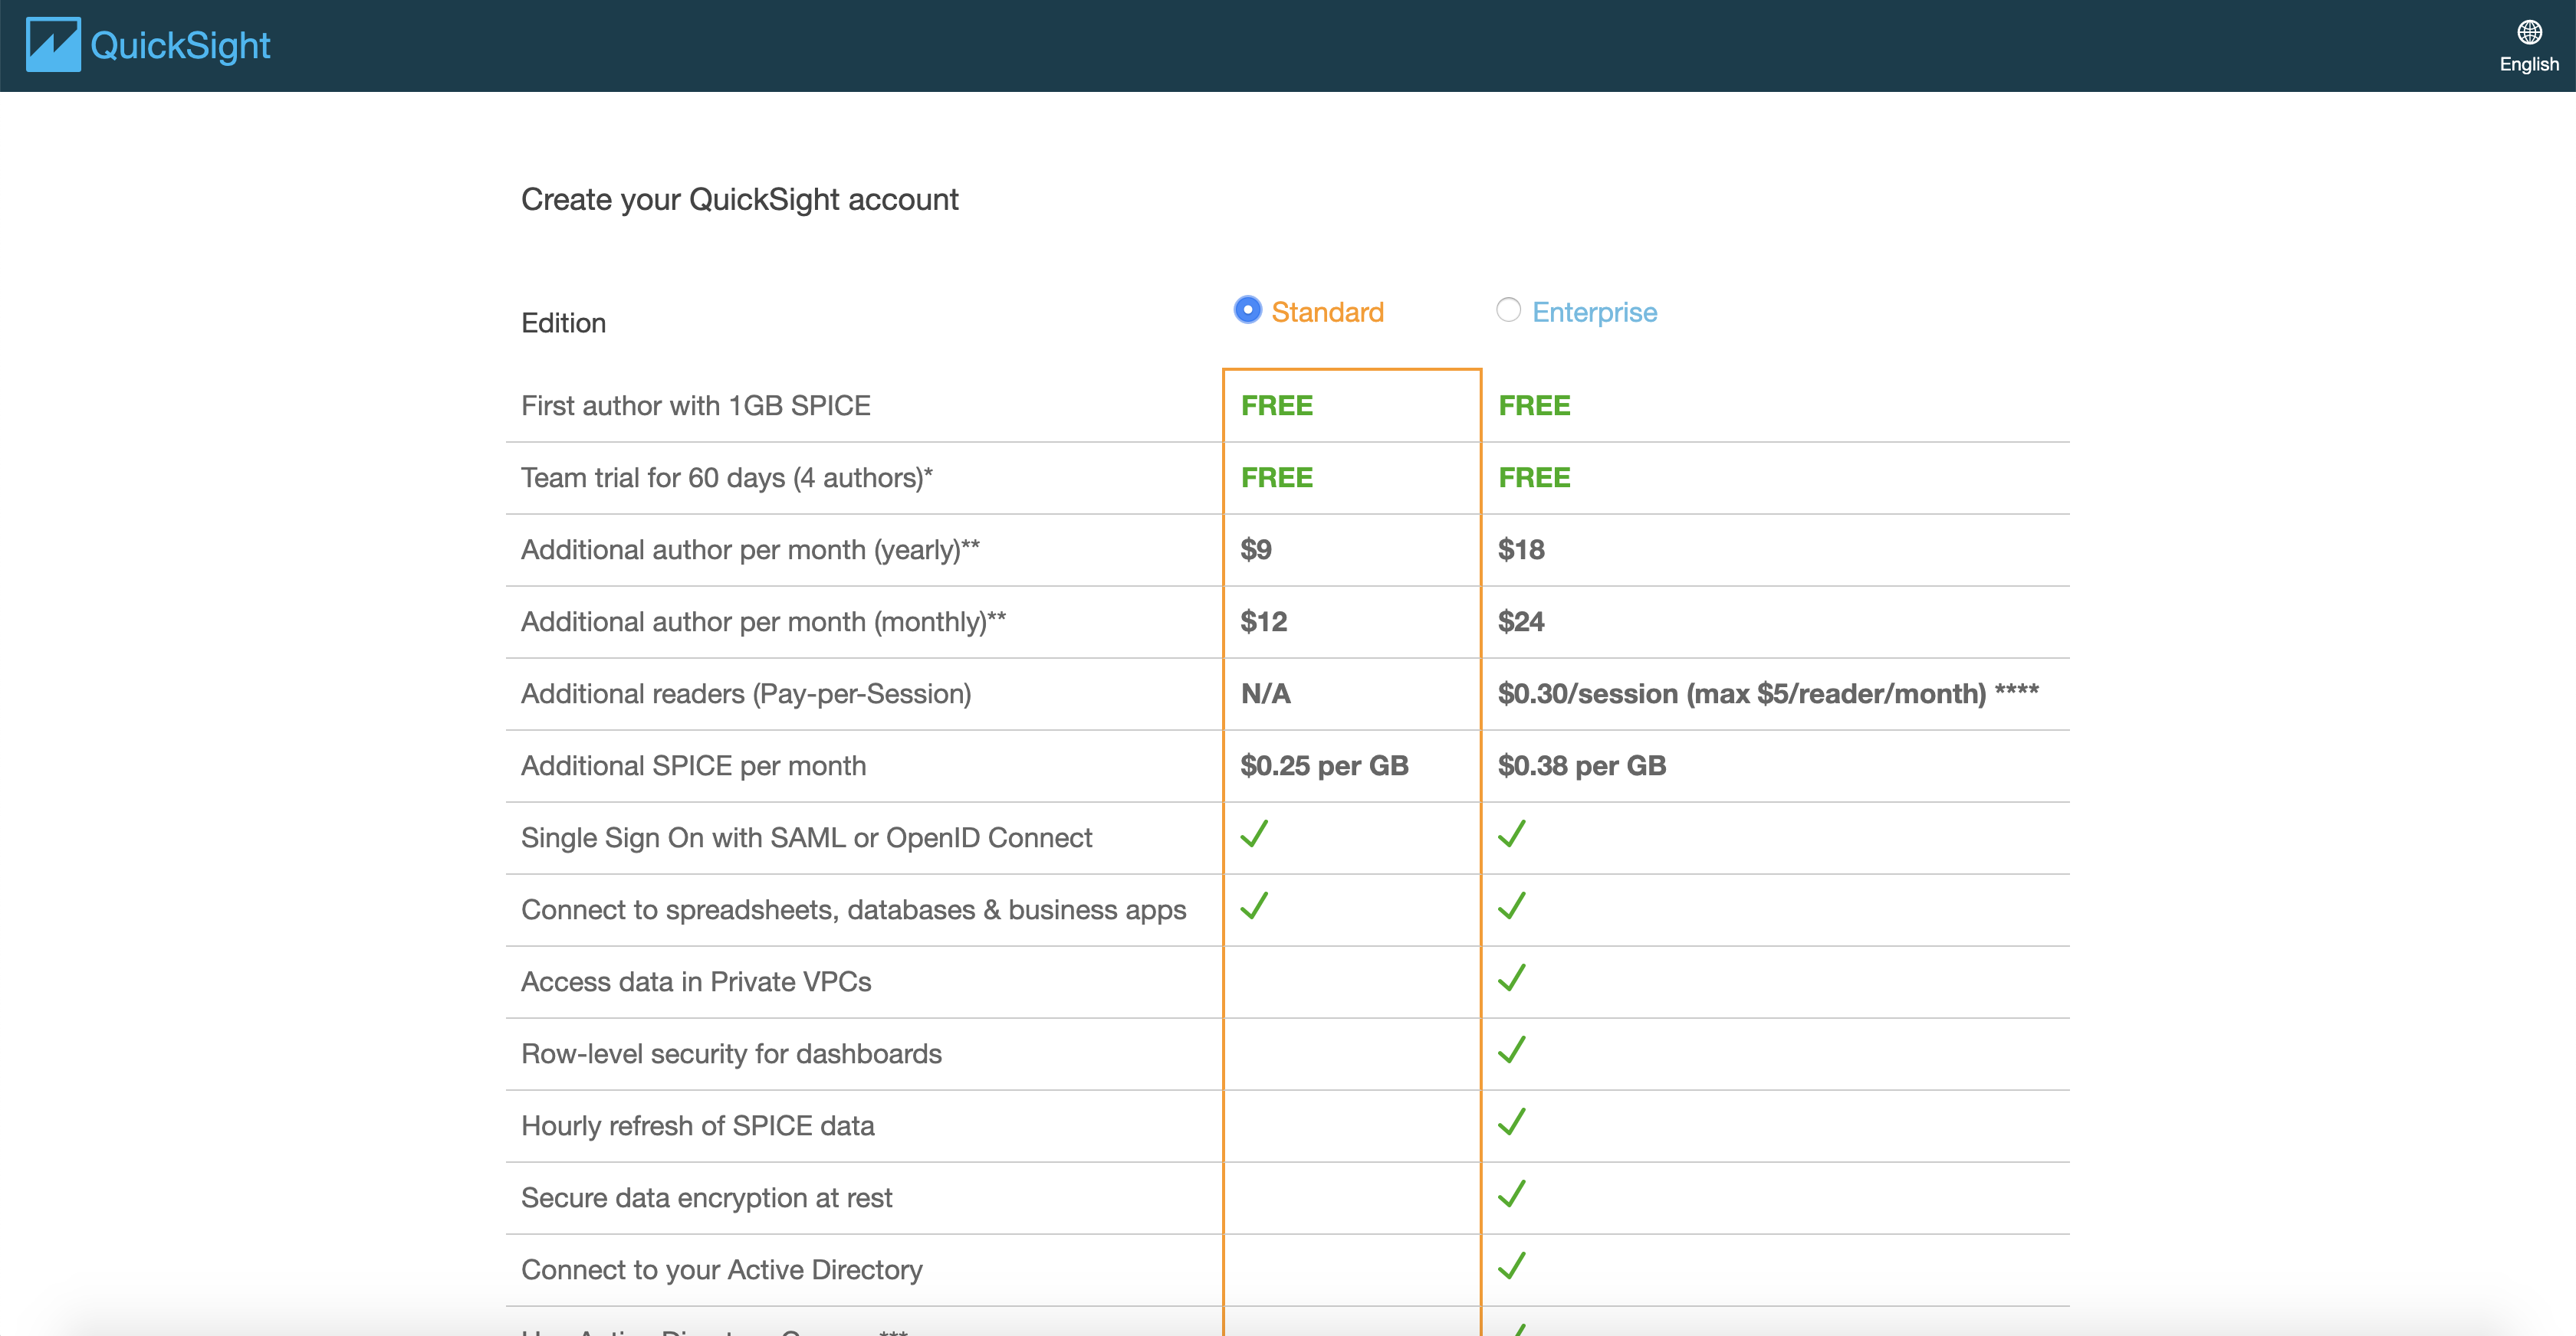Click the Enterprise edition label
2576x1336 pixels.
[x=1594, y=313]
